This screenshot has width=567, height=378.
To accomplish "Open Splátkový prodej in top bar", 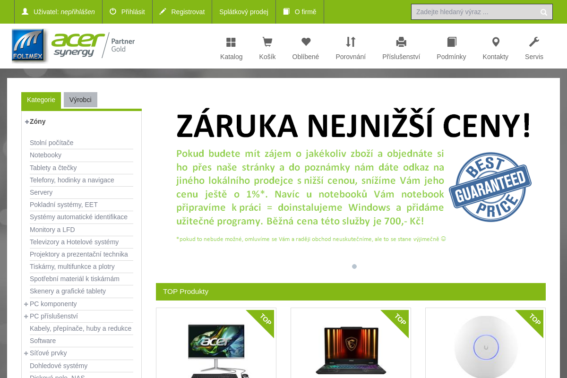I will [x=244, y=12].
